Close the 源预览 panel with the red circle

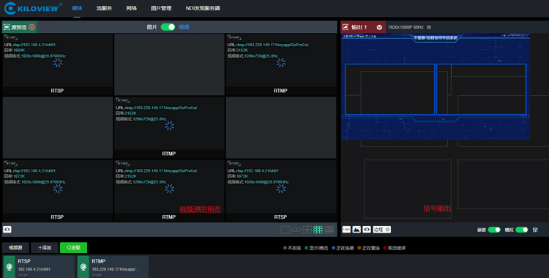[x=32, y=27]
